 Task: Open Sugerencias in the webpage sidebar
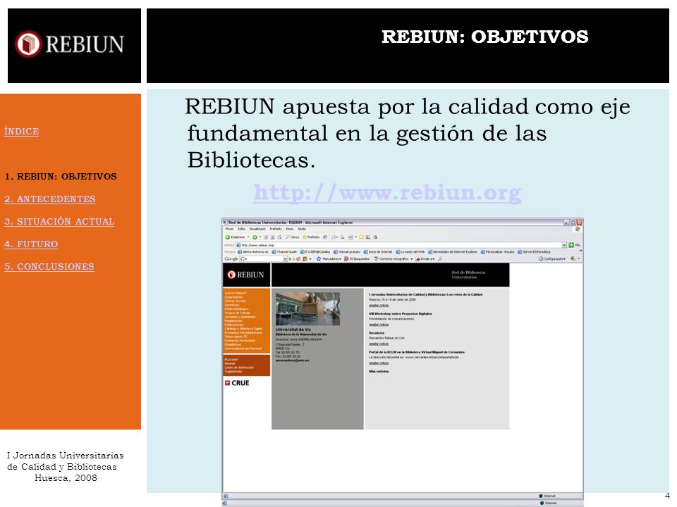click(233, 372)
